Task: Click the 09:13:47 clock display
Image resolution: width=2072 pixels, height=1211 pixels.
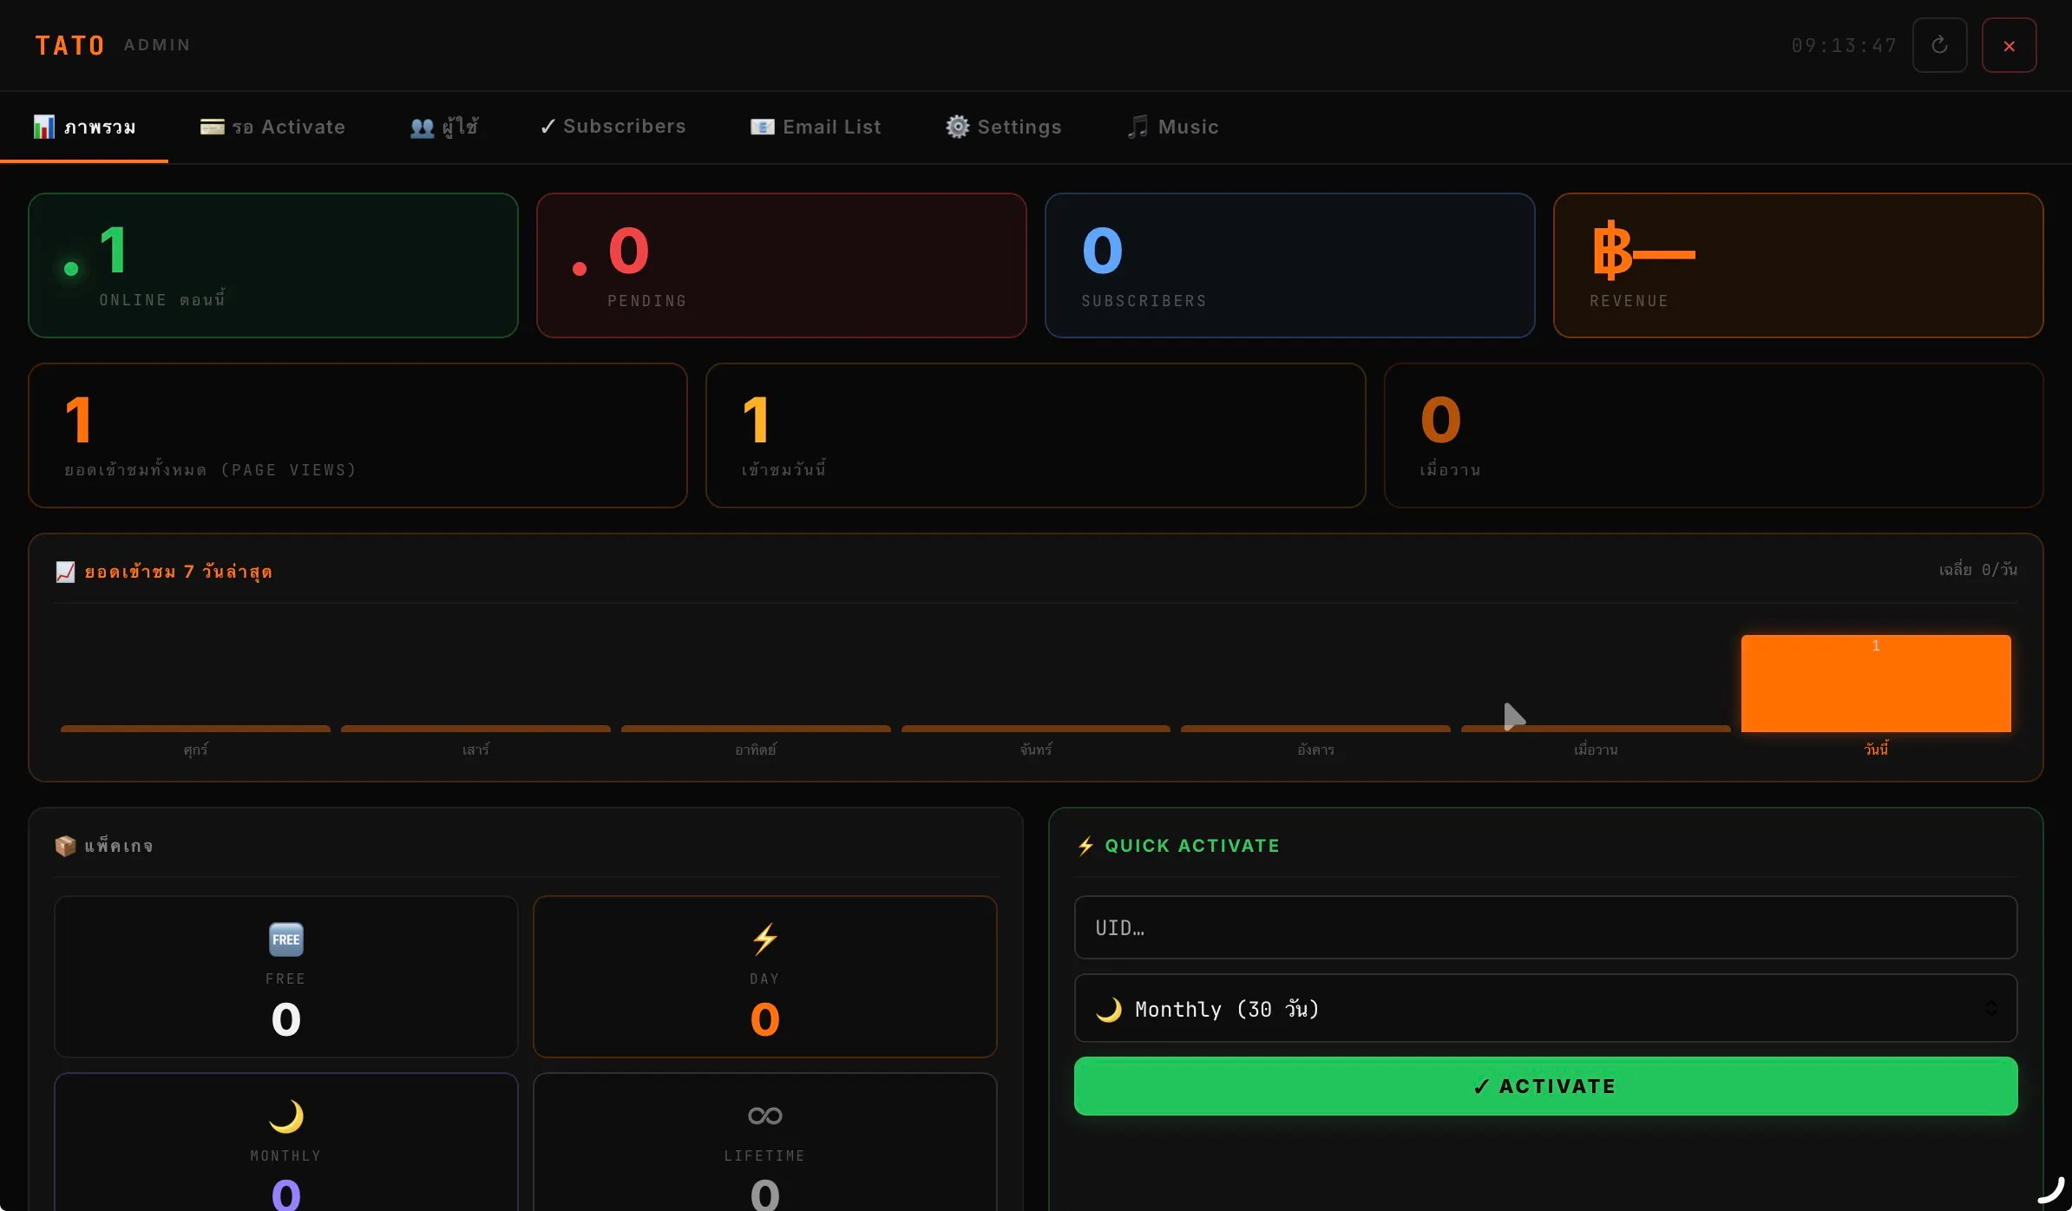Action: click(1845, 45)
